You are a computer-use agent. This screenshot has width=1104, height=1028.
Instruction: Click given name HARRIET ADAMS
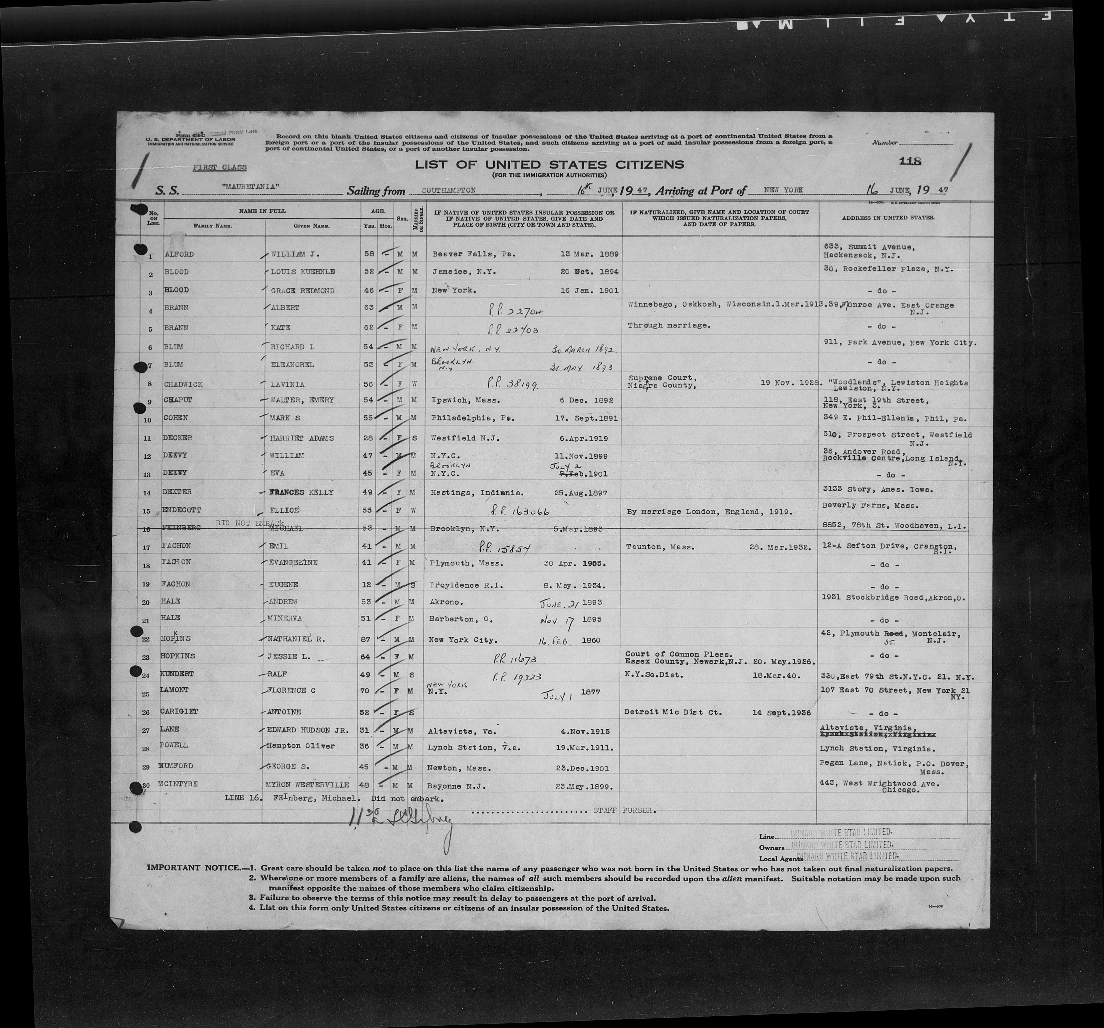(x=302, y=438)
